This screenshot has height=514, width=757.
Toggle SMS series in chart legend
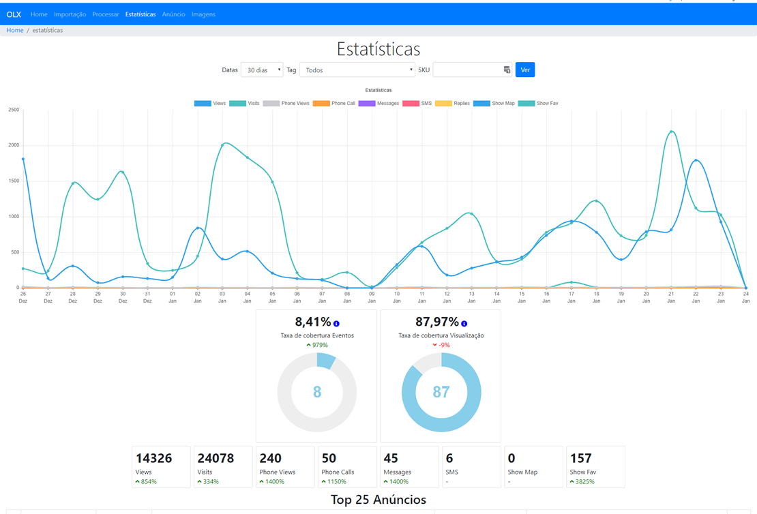click(417, 104)
